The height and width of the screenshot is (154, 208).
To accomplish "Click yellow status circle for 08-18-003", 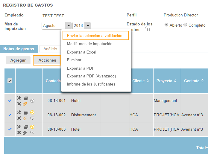I will tap(32, 127).
